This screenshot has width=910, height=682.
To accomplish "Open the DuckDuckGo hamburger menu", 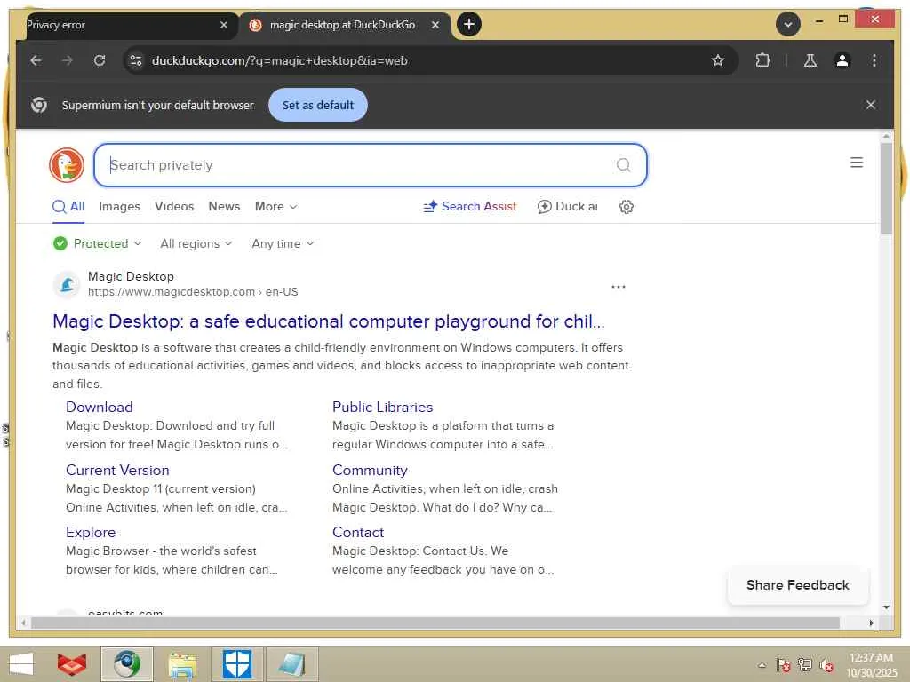I will pos(857,163).
